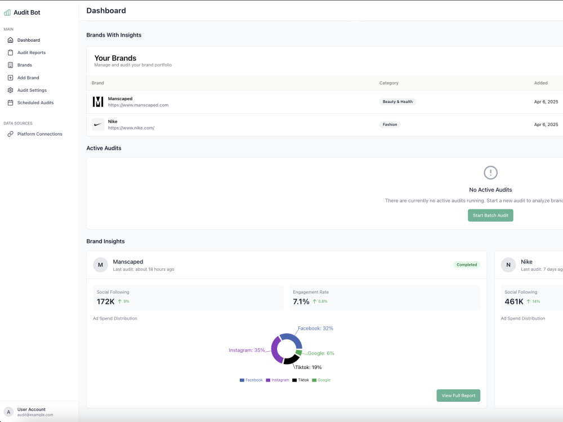The width and height of the screenshot is (563, 422).
Task: Click the Nike swoosh logo
Action: (x=98, y=124)
